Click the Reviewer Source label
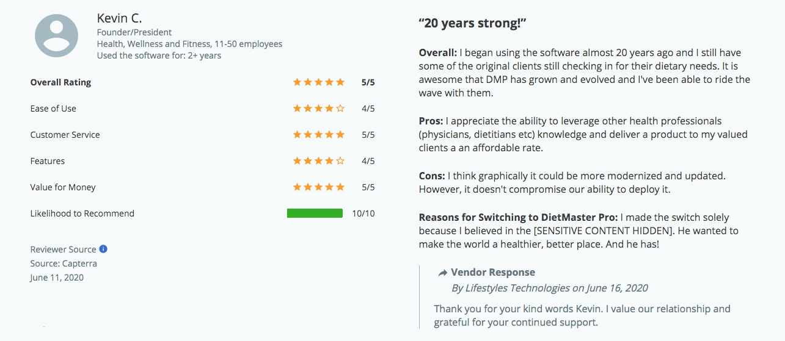Viewport: 785px width, 341px height. pyautogui.click(x=63, y=249)
